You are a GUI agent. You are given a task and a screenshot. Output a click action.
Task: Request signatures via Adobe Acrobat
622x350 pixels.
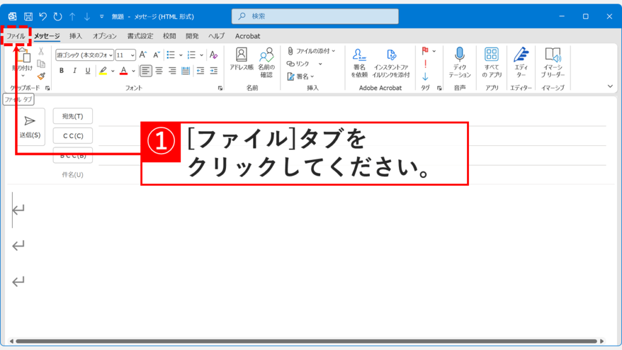coord(361,61)
